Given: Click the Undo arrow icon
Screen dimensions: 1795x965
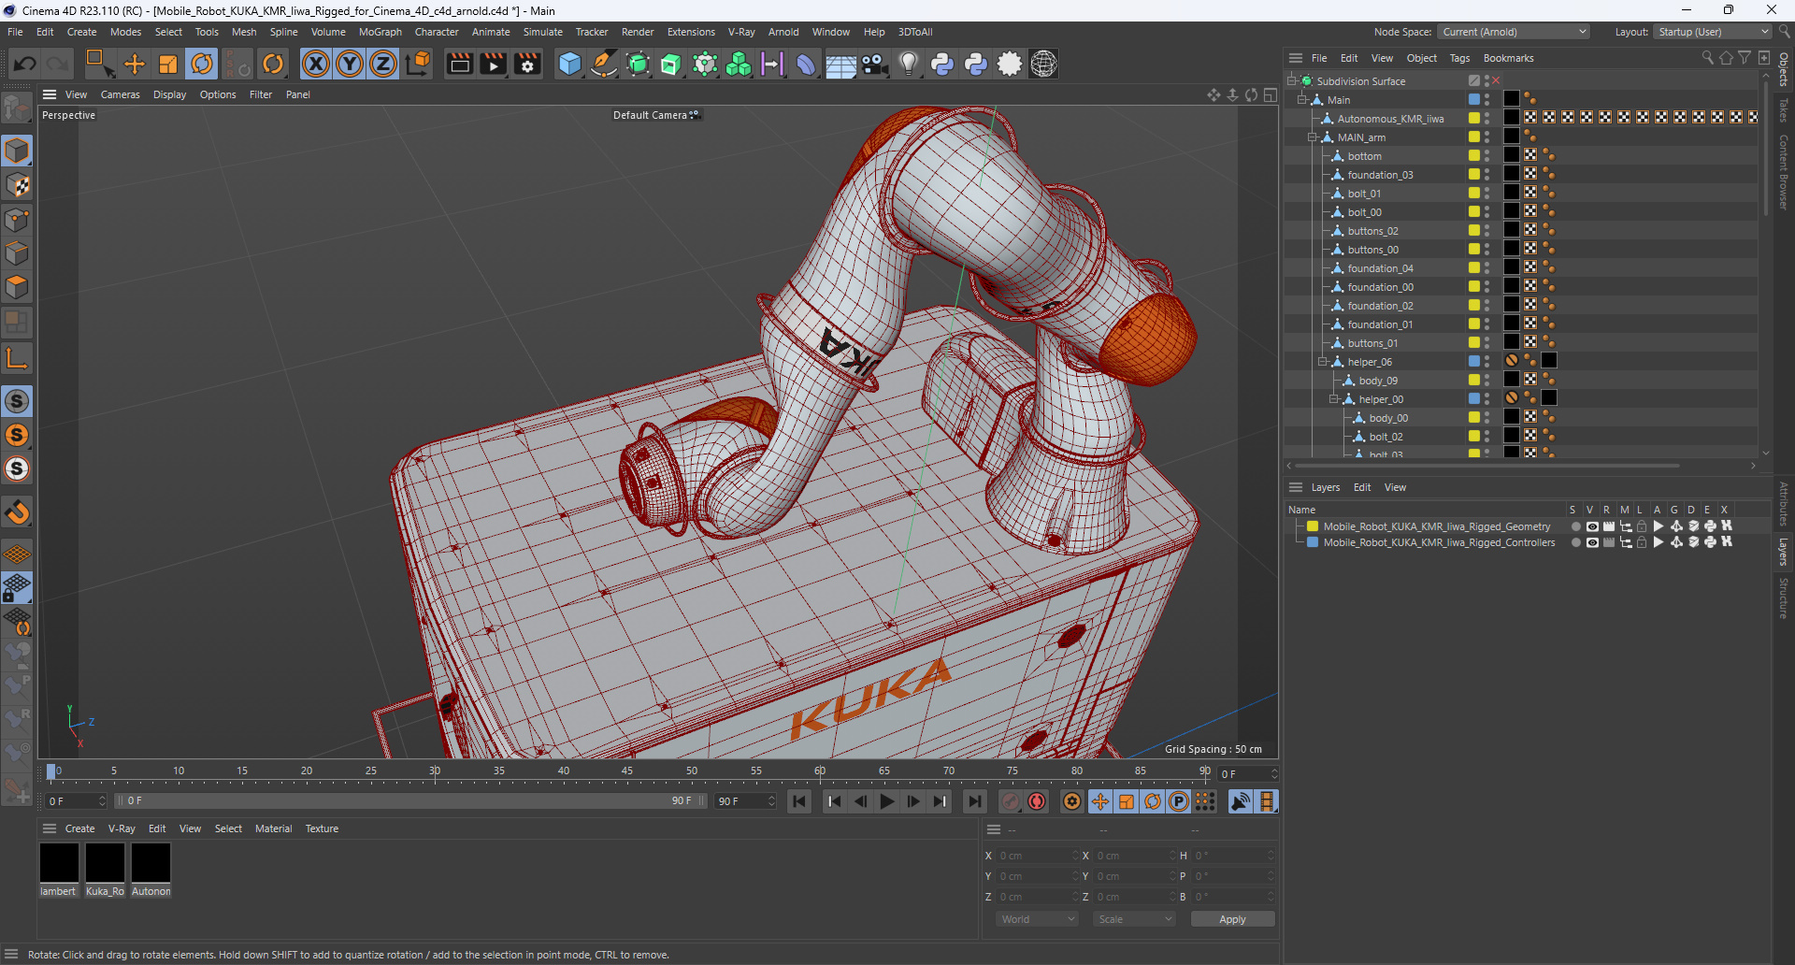Looking at the screenshot, I should point(25,64).
